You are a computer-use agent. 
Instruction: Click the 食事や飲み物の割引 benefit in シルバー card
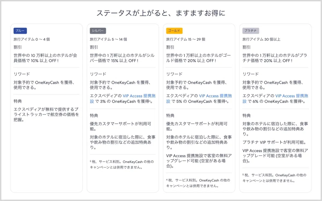pos(123,142)
